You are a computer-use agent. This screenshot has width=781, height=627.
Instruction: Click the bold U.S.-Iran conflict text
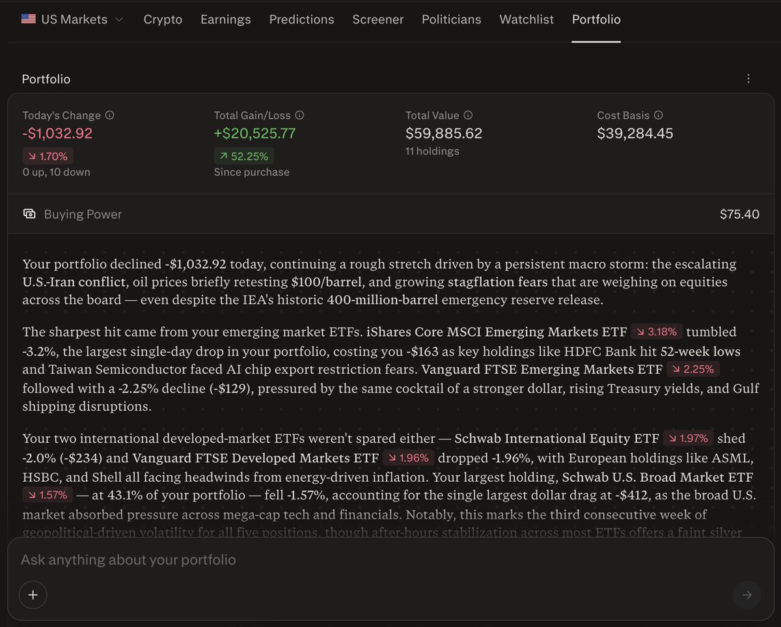[74, 282]
